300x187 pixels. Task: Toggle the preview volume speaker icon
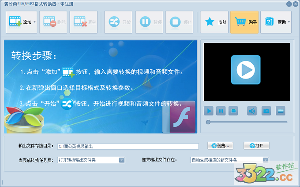252,111
